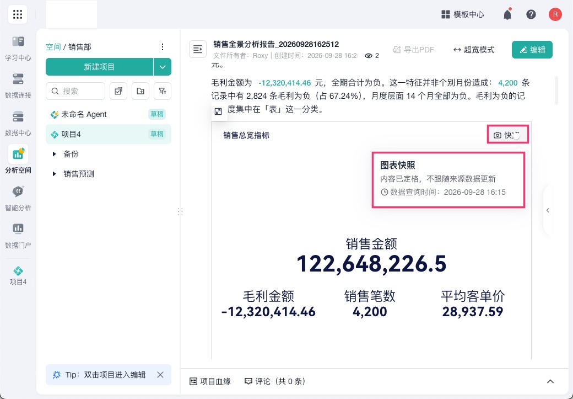The width and height of the screenshot is (573, 399).
Task: Expand the collapsed right side panel arrow
Action: point(548,210)
